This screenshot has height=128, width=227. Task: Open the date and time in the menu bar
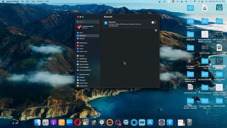[x=217, y=1]
